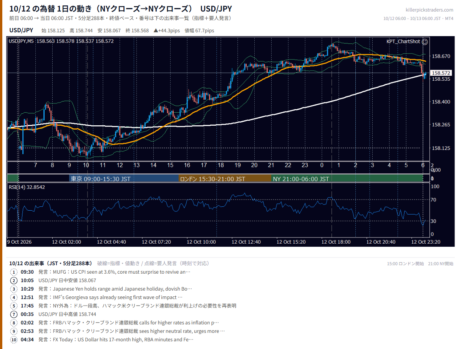Click the killerpickstraders.com site label
Screen dimensions: 461x349
pyautogui.click(x=429, y=10)
